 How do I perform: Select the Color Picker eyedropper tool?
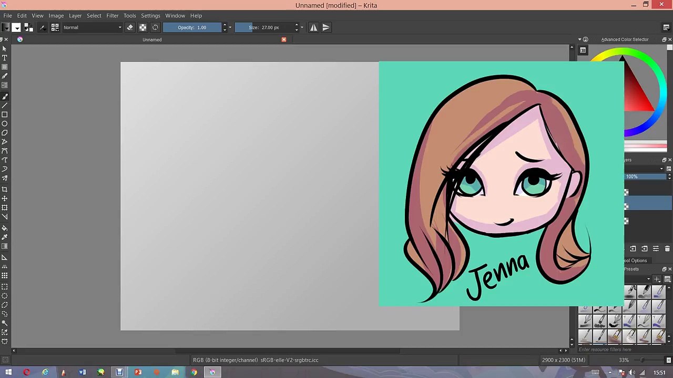coord(5,237)
